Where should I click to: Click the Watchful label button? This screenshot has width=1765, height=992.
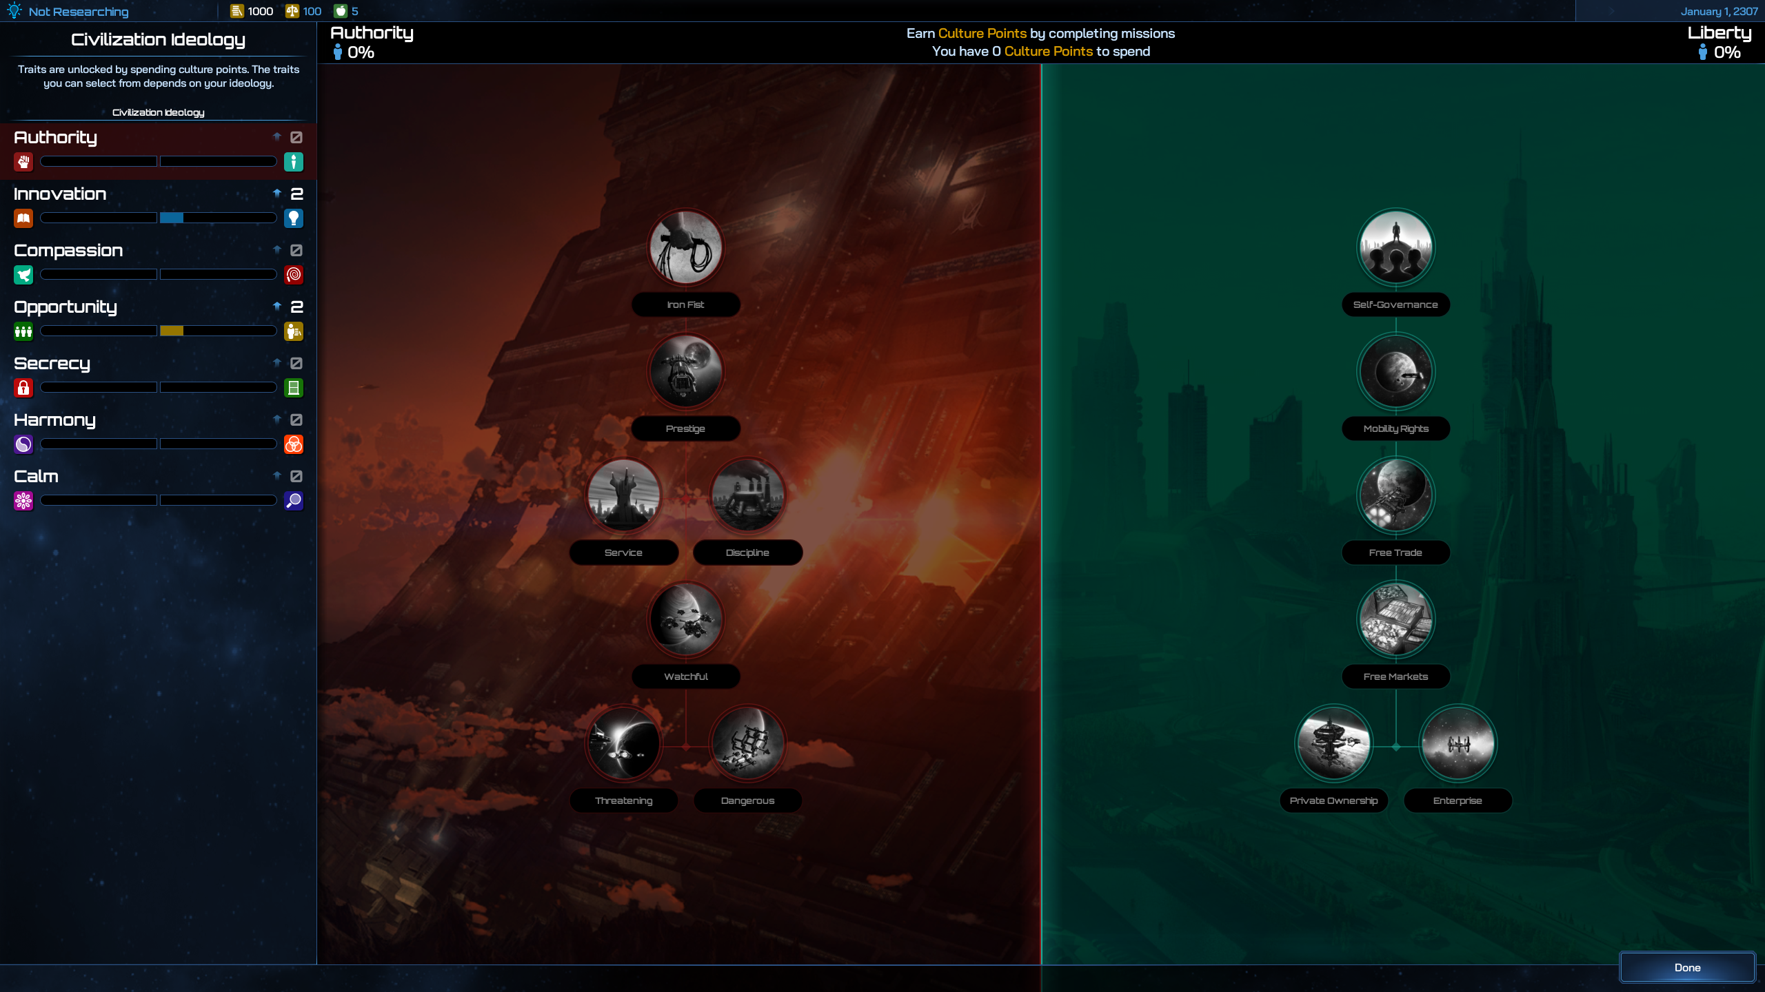click(x=685, y=676)
